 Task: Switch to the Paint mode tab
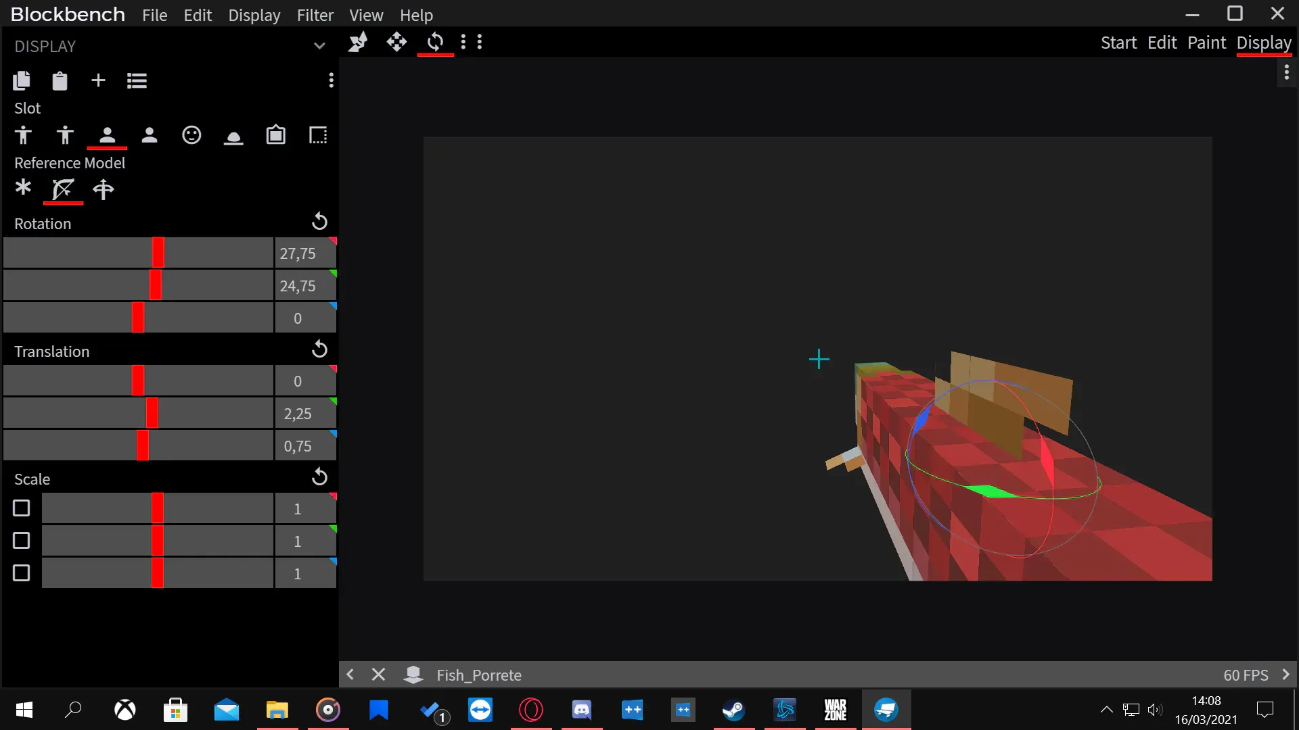[x=1206, y=43]
